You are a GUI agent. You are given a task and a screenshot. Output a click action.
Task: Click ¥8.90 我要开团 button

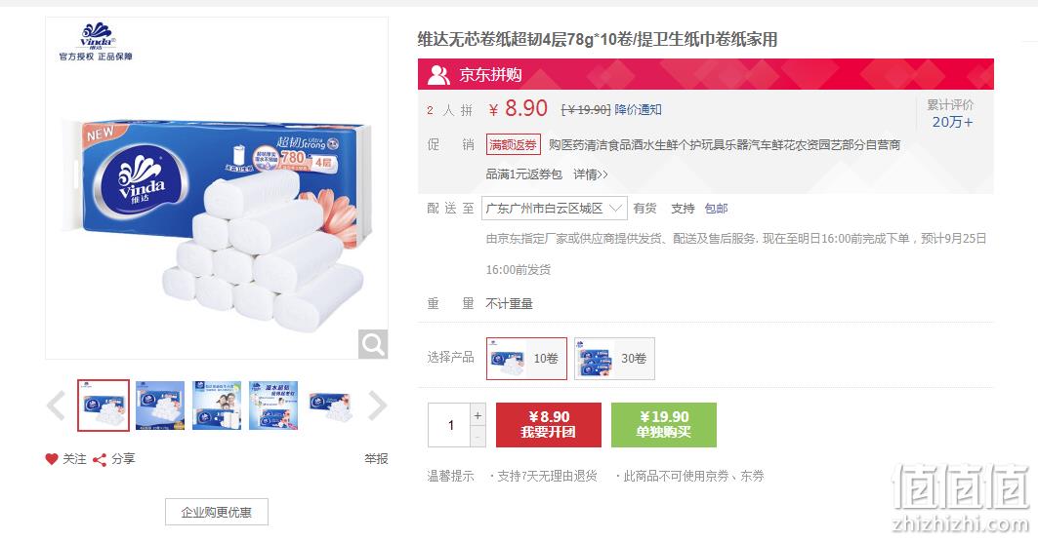tap(549, 425)
